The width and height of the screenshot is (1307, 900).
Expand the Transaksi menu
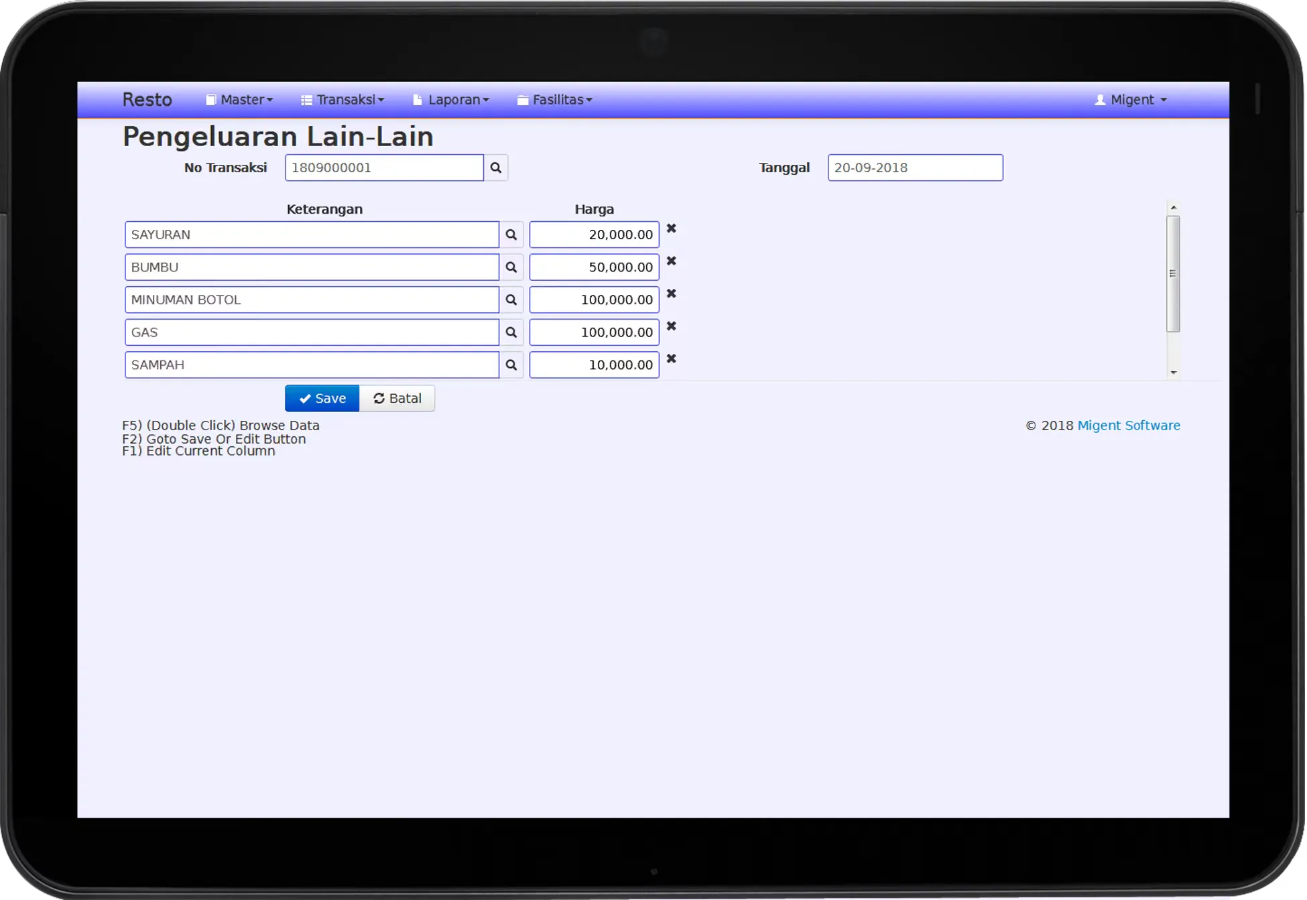(x=343, y=100)
